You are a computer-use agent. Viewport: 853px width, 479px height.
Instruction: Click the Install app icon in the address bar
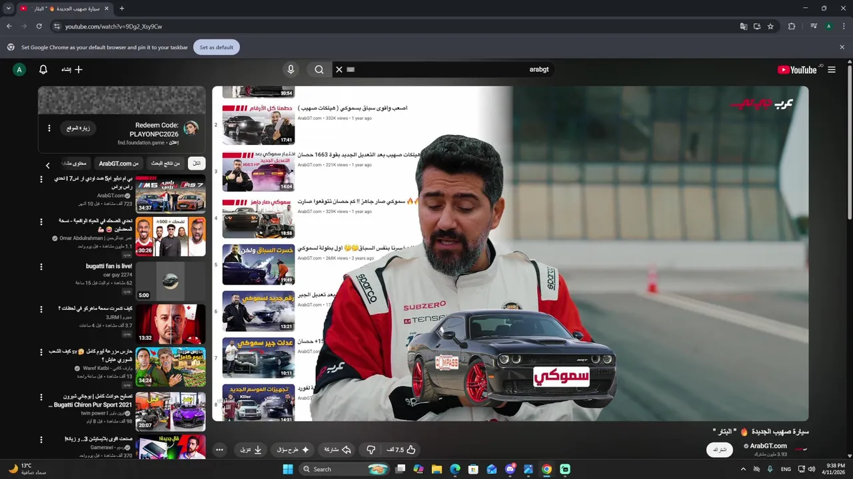(757, 27)
